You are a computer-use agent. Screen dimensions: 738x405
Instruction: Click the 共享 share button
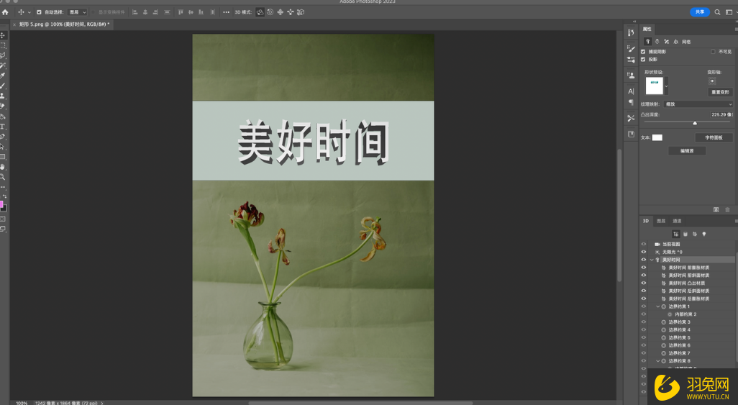[x=700, y=12]
